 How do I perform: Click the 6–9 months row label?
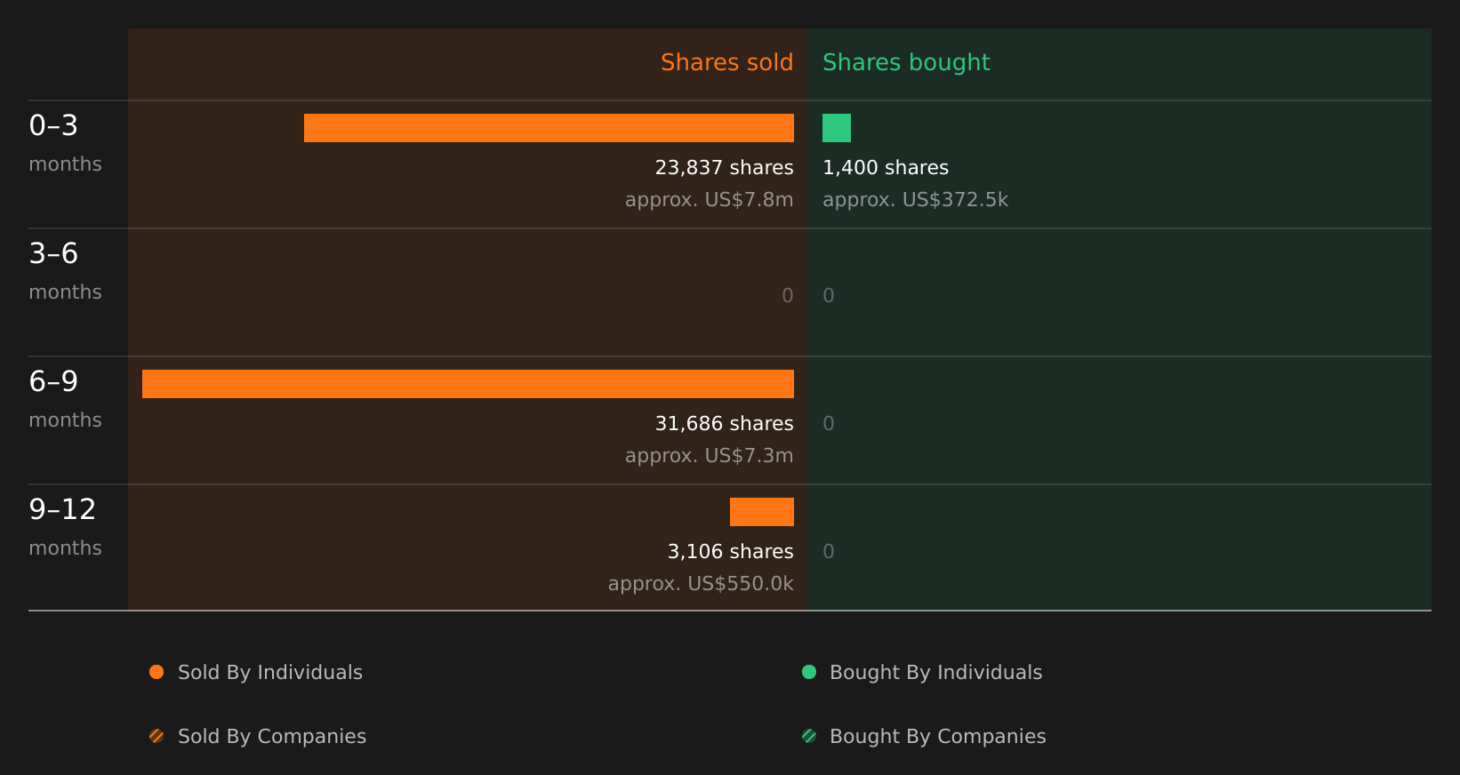point(65,398)
